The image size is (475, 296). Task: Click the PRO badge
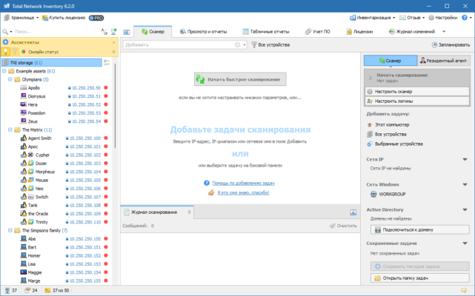pos(96,18)
